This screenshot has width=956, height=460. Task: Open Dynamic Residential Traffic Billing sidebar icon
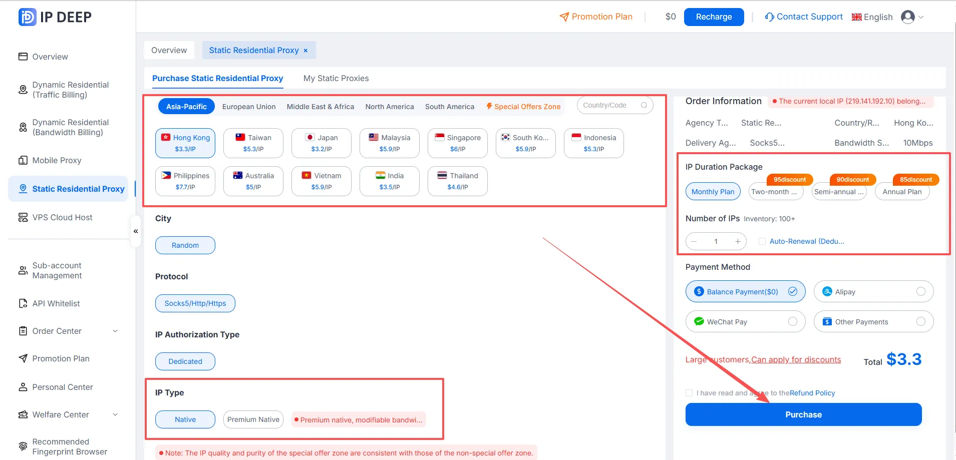[x=23, y=90]
